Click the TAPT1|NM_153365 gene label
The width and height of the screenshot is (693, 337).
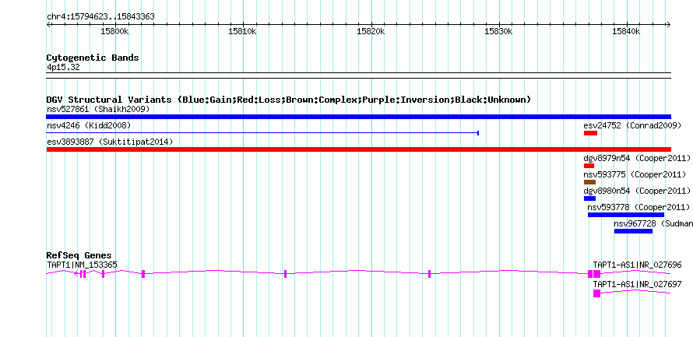tap(82, 265)
